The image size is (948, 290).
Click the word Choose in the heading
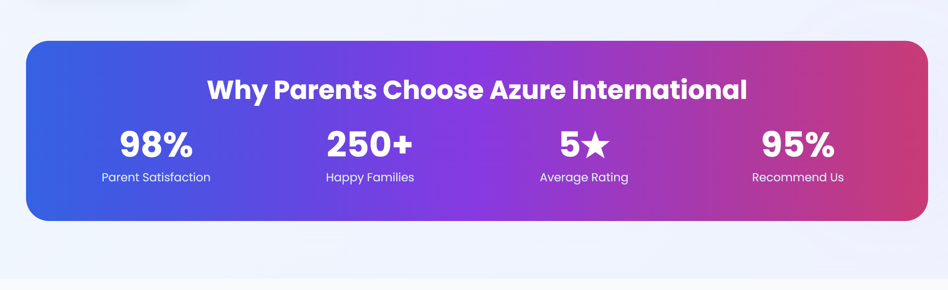pos(433,90)
